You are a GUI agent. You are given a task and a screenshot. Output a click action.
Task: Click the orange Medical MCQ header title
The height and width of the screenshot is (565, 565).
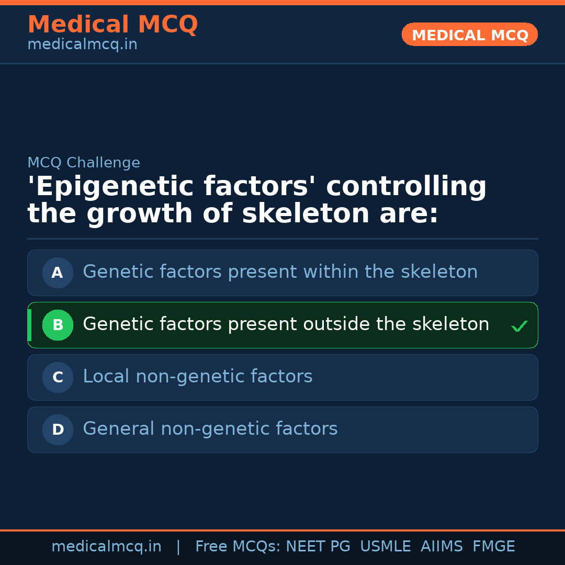pos(112,25)
